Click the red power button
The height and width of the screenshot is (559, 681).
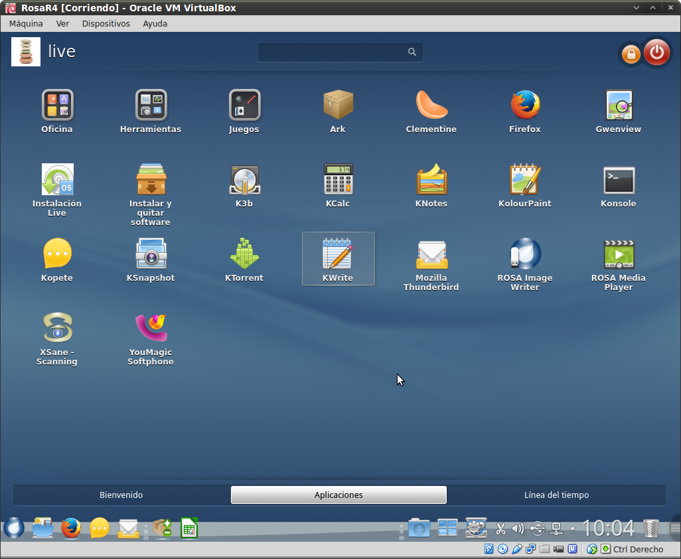656,52
